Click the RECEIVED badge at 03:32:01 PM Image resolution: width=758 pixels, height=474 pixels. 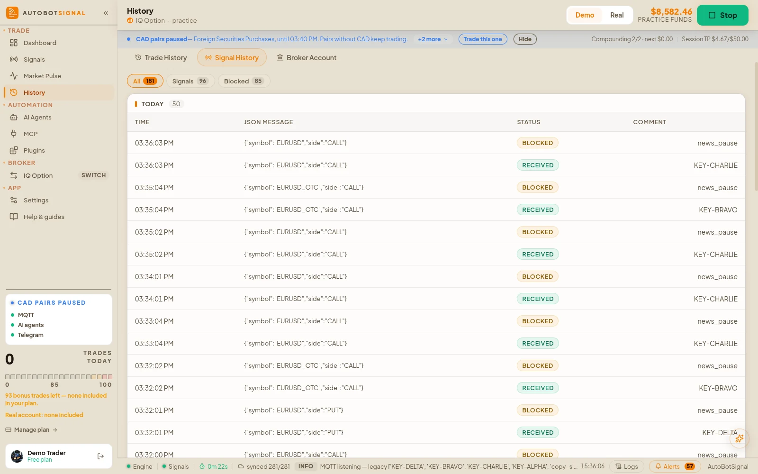point(538,433)
